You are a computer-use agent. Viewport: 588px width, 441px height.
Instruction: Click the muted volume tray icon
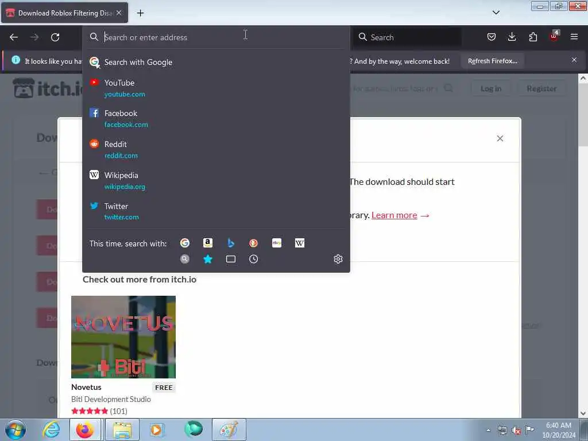[x=516, y=430]
